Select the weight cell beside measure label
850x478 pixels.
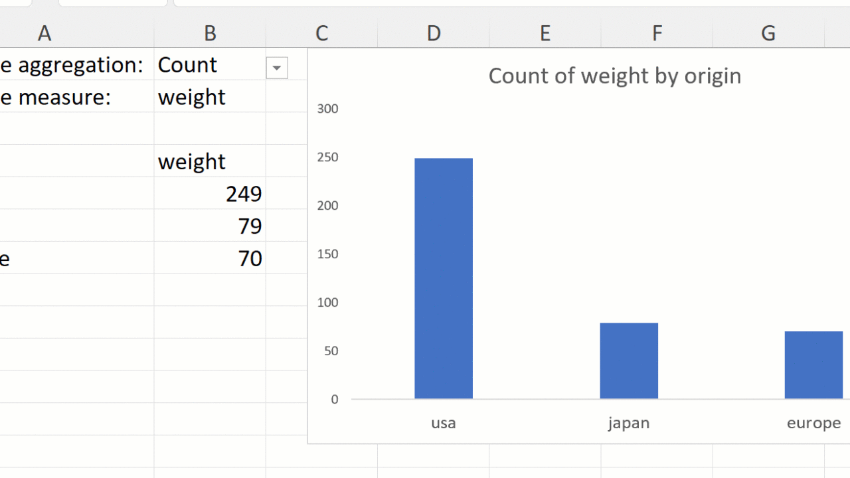click(199, 97)
